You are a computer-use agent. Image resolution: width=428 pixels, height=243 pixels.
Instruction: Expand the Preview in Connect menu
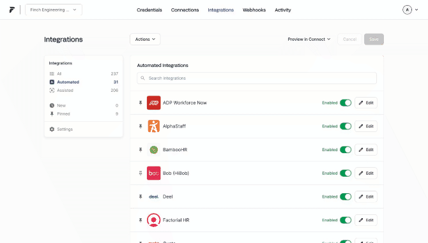click(x=309, y=40)
